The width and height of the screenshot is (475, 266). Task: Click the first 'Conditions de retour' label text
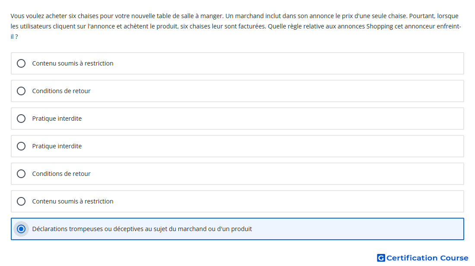tap(61, 91)
